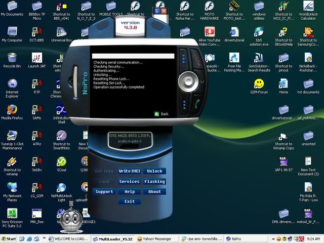Expand Quick Launch overflow chevron
The image size is (324, 243).
click(x=44, y=238)
